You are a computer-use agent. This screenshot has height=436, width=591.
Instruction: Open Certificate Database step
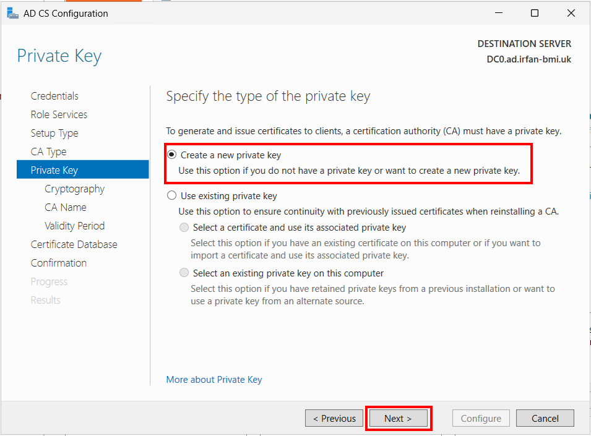74,244
